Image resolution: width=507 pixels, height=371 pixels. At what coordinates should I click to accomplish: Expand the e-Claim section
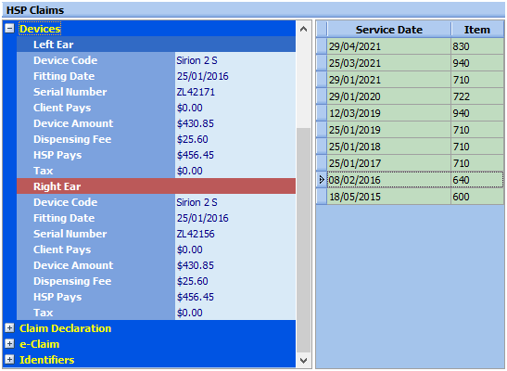coord(9,343)
